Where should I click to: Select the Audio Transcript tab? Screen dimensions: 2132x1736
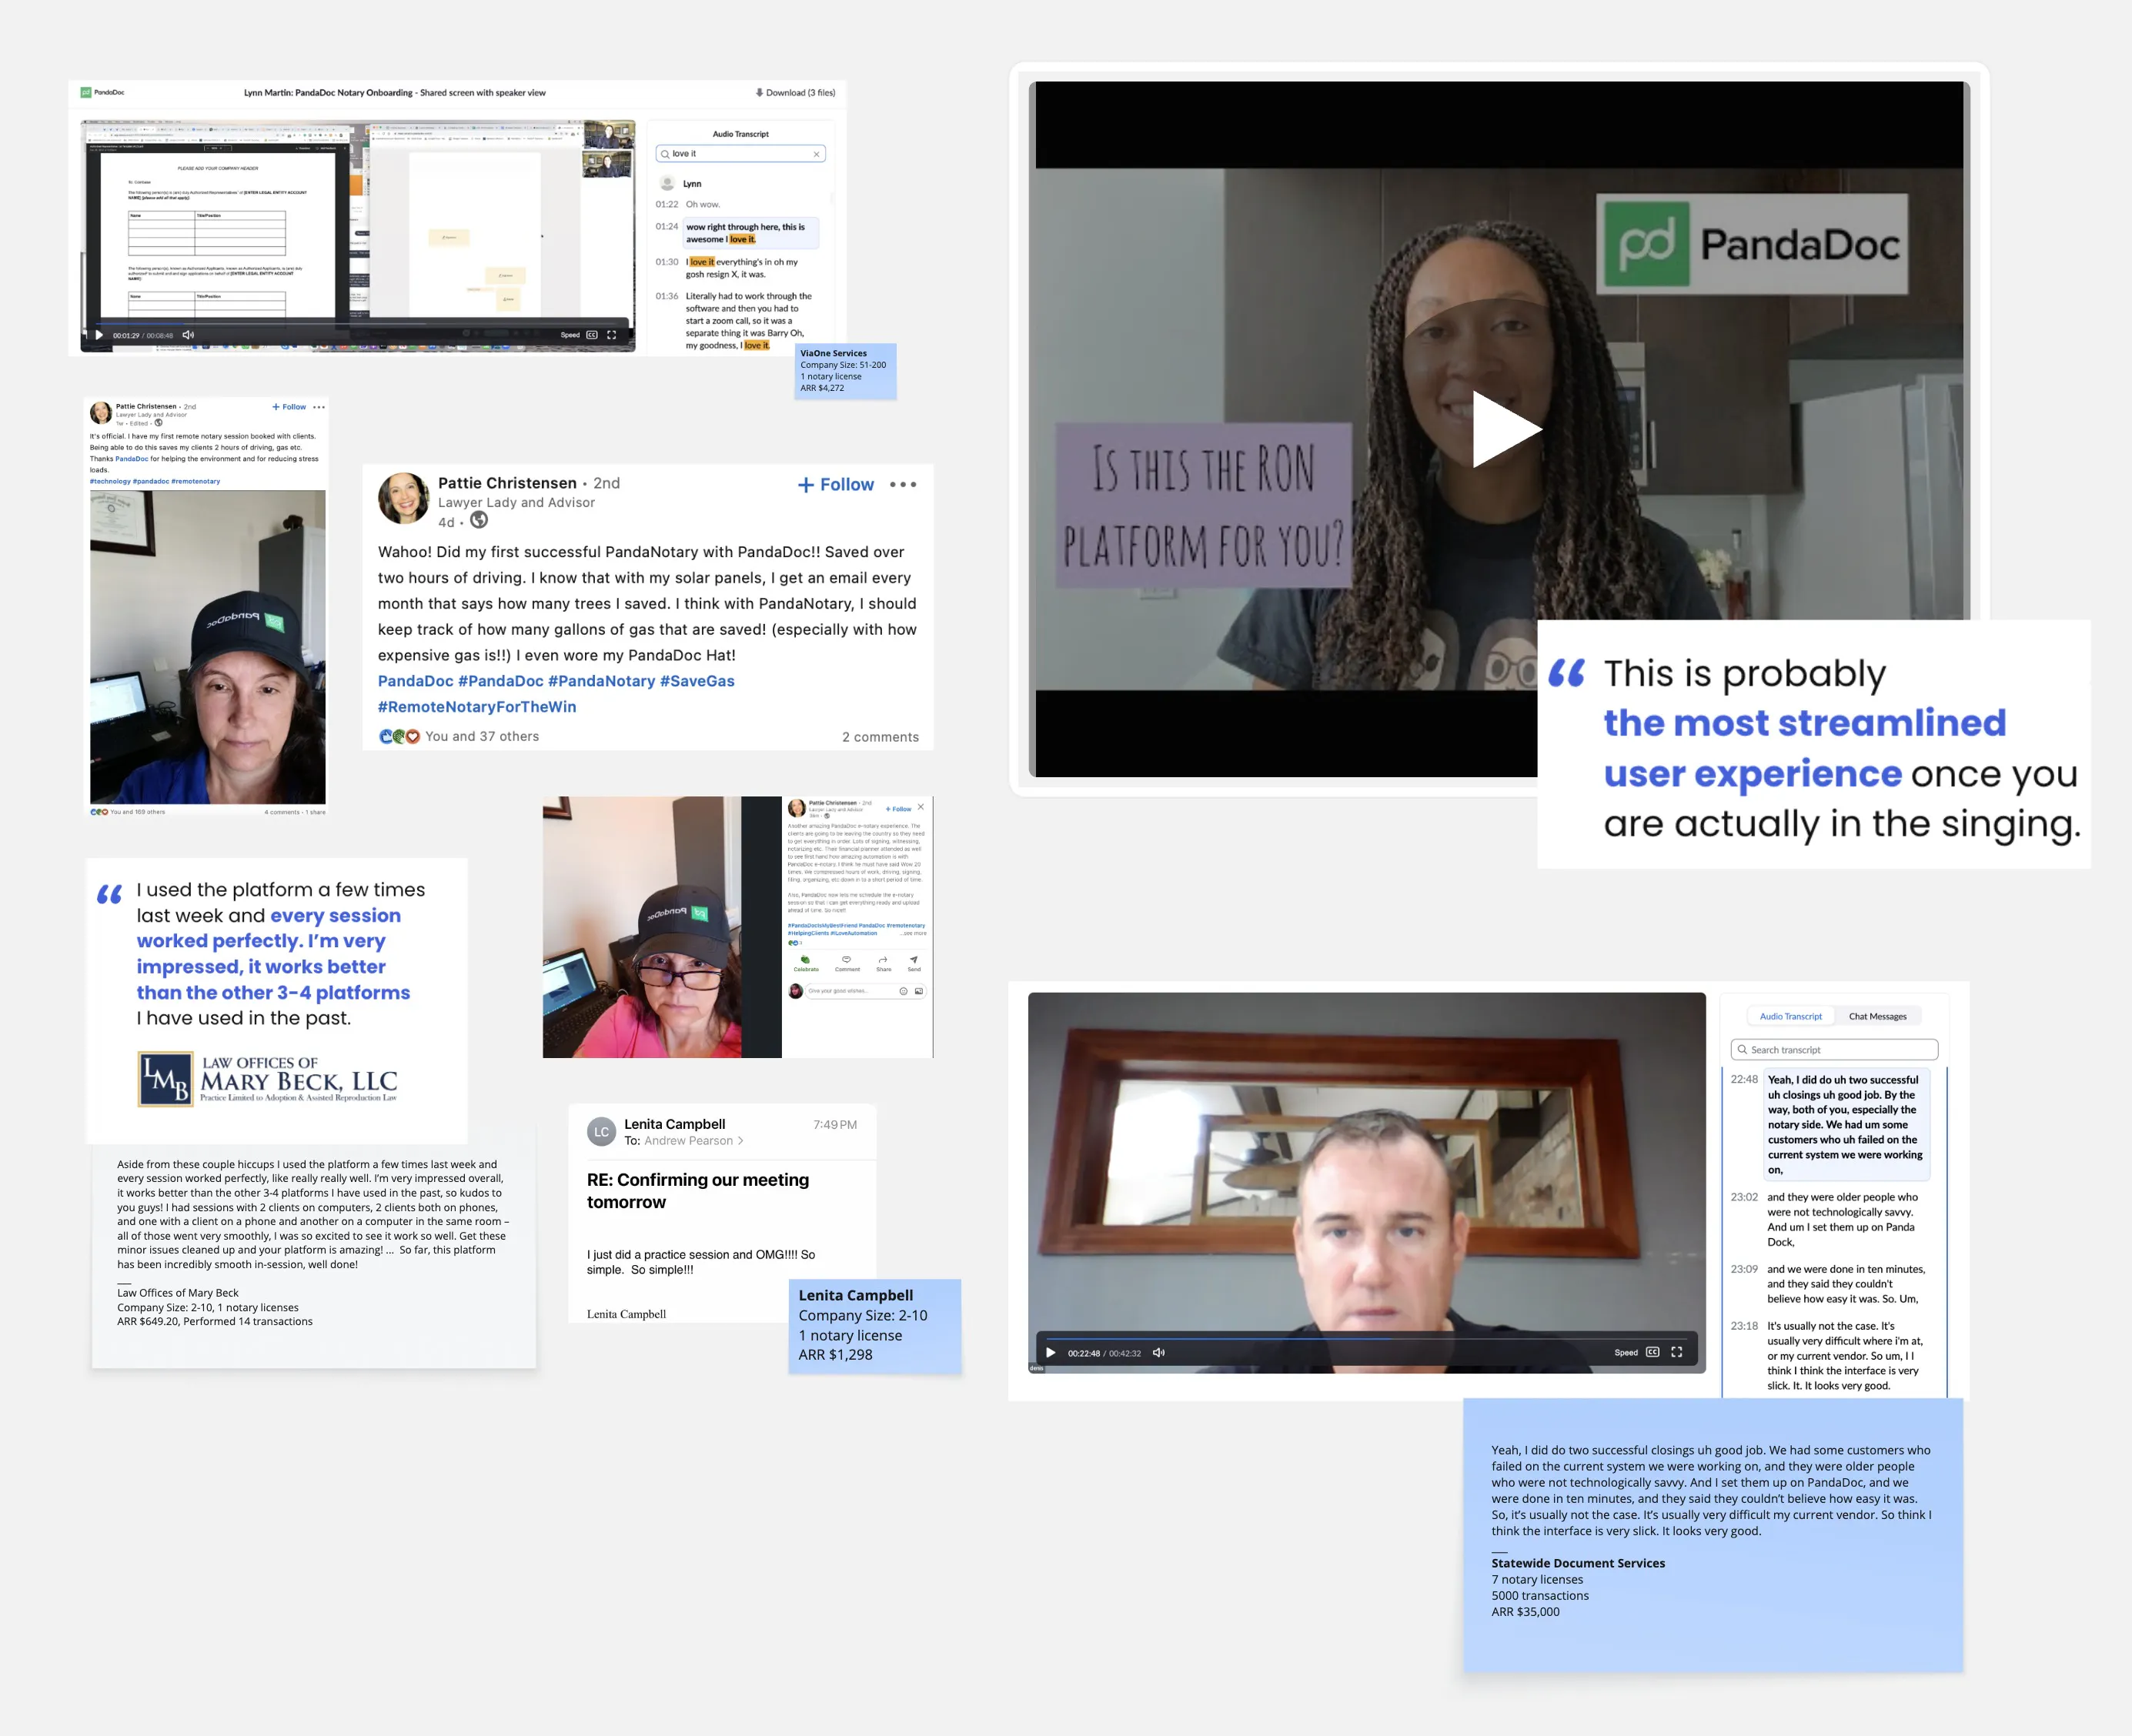[1790, 1016]
